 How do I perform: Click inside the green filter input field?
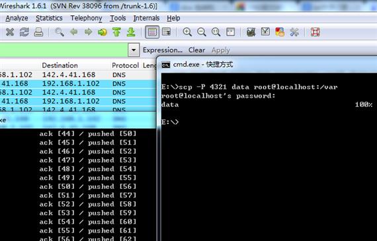click(x=63, y=50)
